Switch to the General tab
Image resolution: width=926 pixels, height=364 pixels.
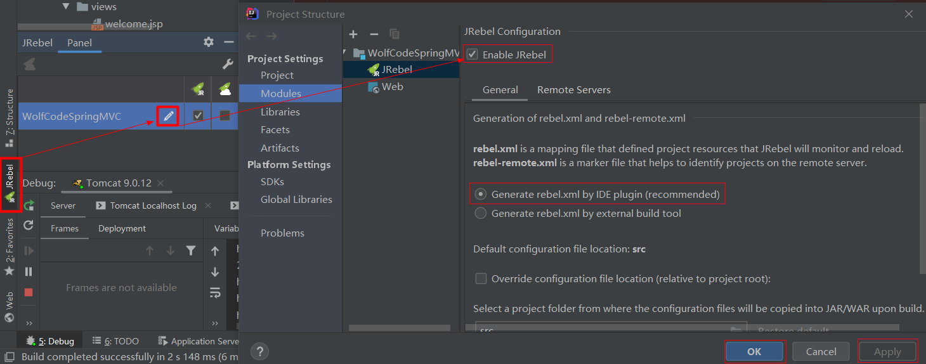coord(500,90)
